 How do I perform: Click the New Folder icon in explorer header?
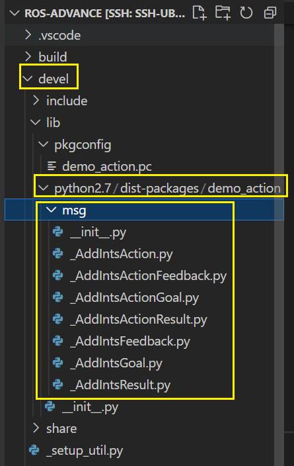coord(223,13)
